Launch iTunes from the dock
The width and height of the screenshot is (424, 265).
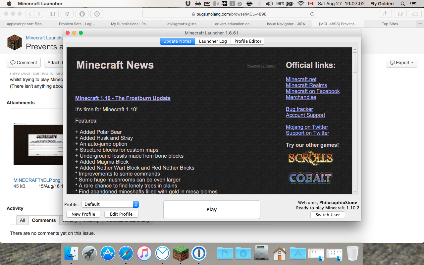144,254
